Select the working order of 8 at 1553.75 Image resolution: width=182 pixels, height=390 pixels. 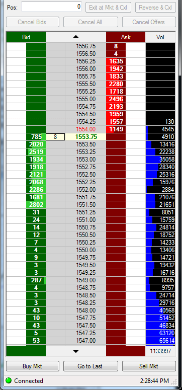point(55,137)
